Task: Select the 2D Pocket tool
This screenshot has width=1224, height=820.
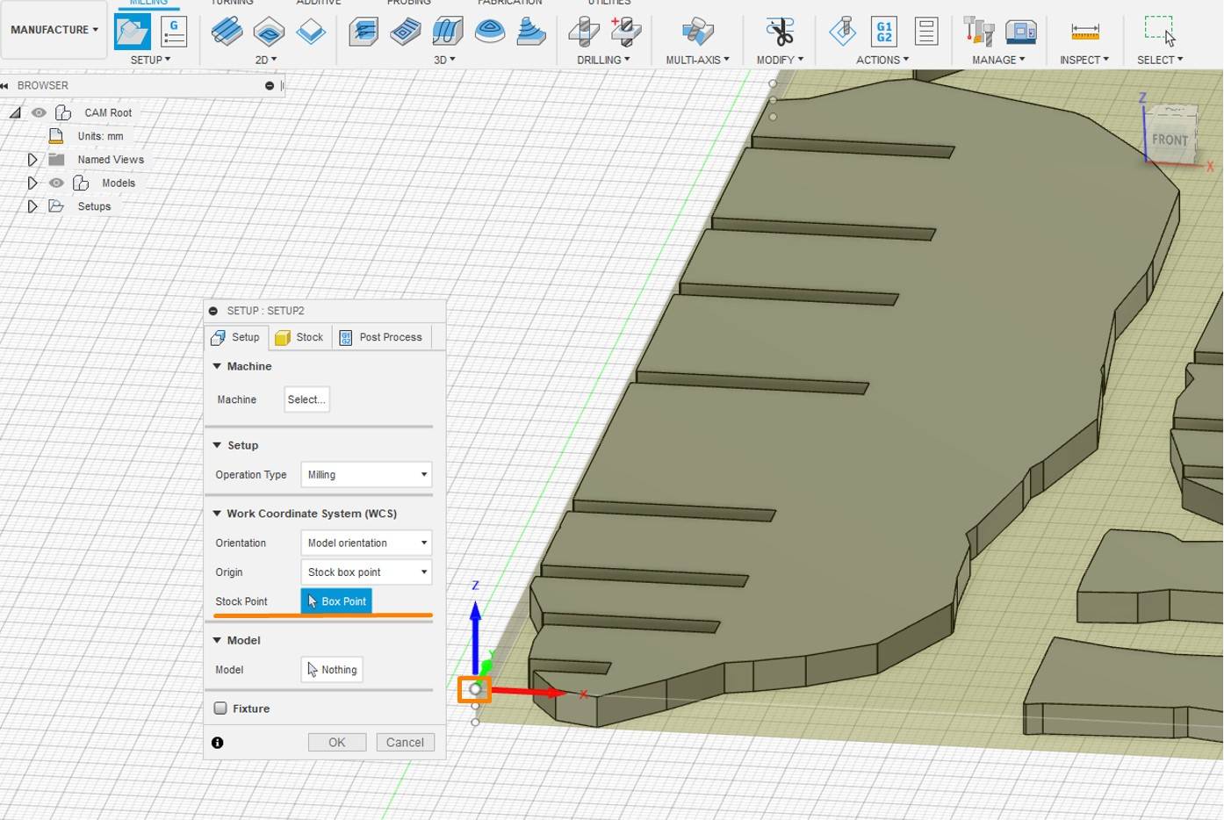Action: coord(269,32)
